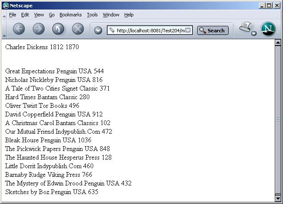Focus the localhost:8081 URL address field
Image resolution: width=283 pixels, height=204 pixels.
[x=150, y=30]
